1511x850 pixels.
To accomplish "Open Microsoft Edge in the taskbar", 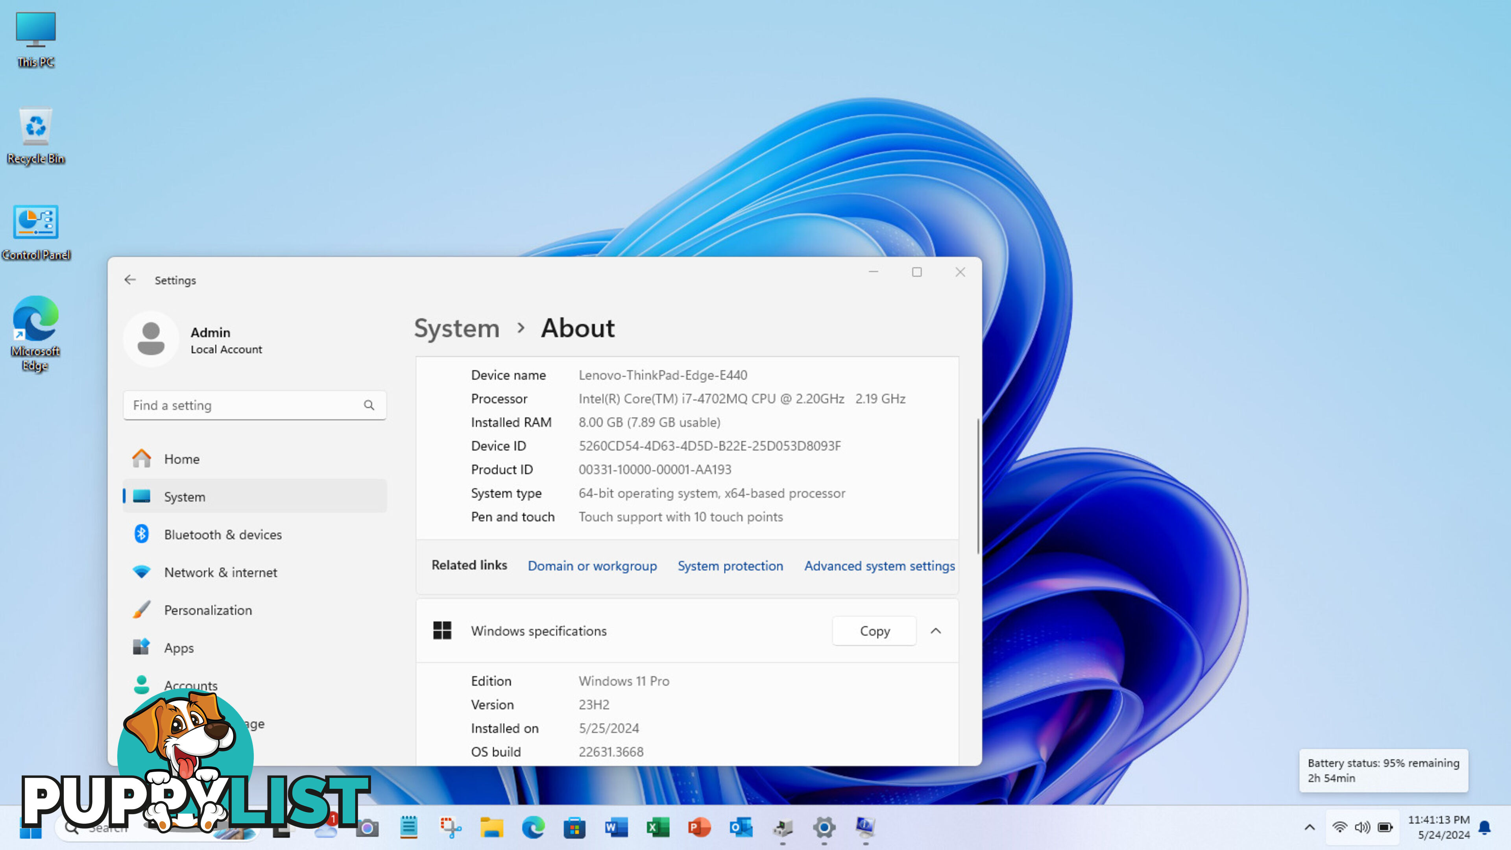I will coord(533,828).
